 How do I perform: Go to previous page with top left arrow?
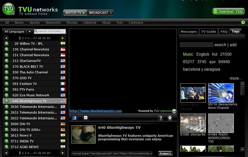pos(6,38)
